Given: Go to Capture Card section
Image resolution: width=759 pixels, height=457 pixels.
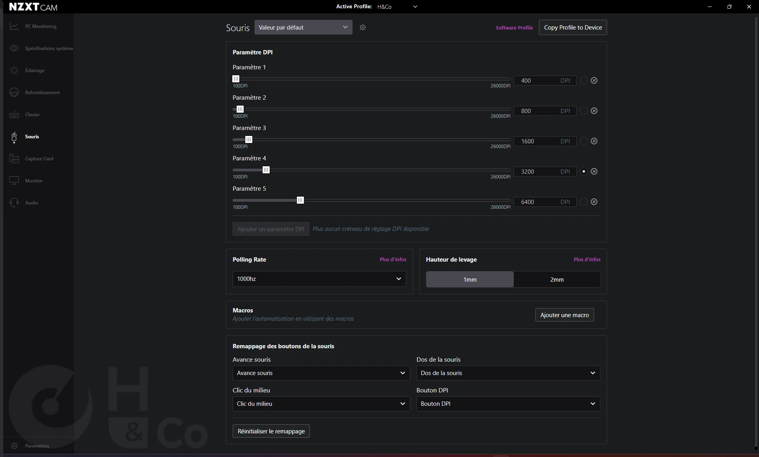Looking at the screenshot, I should point(39,158).
